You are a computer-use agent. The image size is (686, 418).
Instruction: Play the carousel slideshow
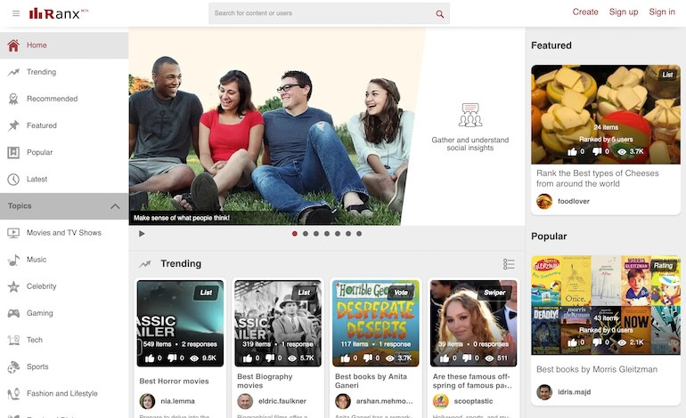[142, 234]
